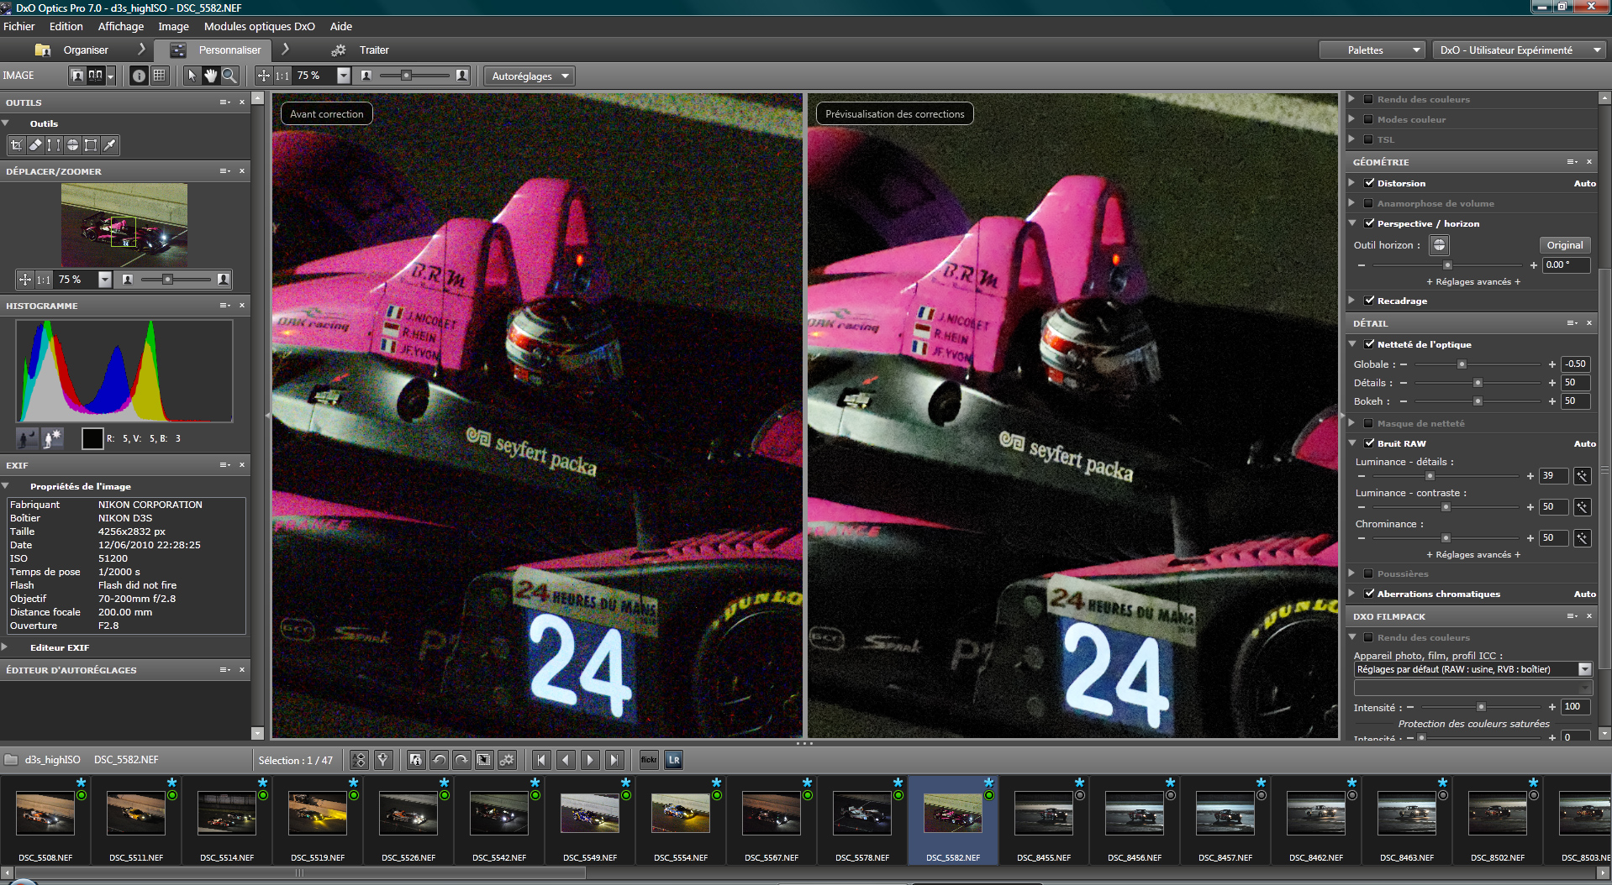This screenshot has height=885, width=1612.
Task: Enable the Masque de netteté checkbox
Action: click(1368, 423)
